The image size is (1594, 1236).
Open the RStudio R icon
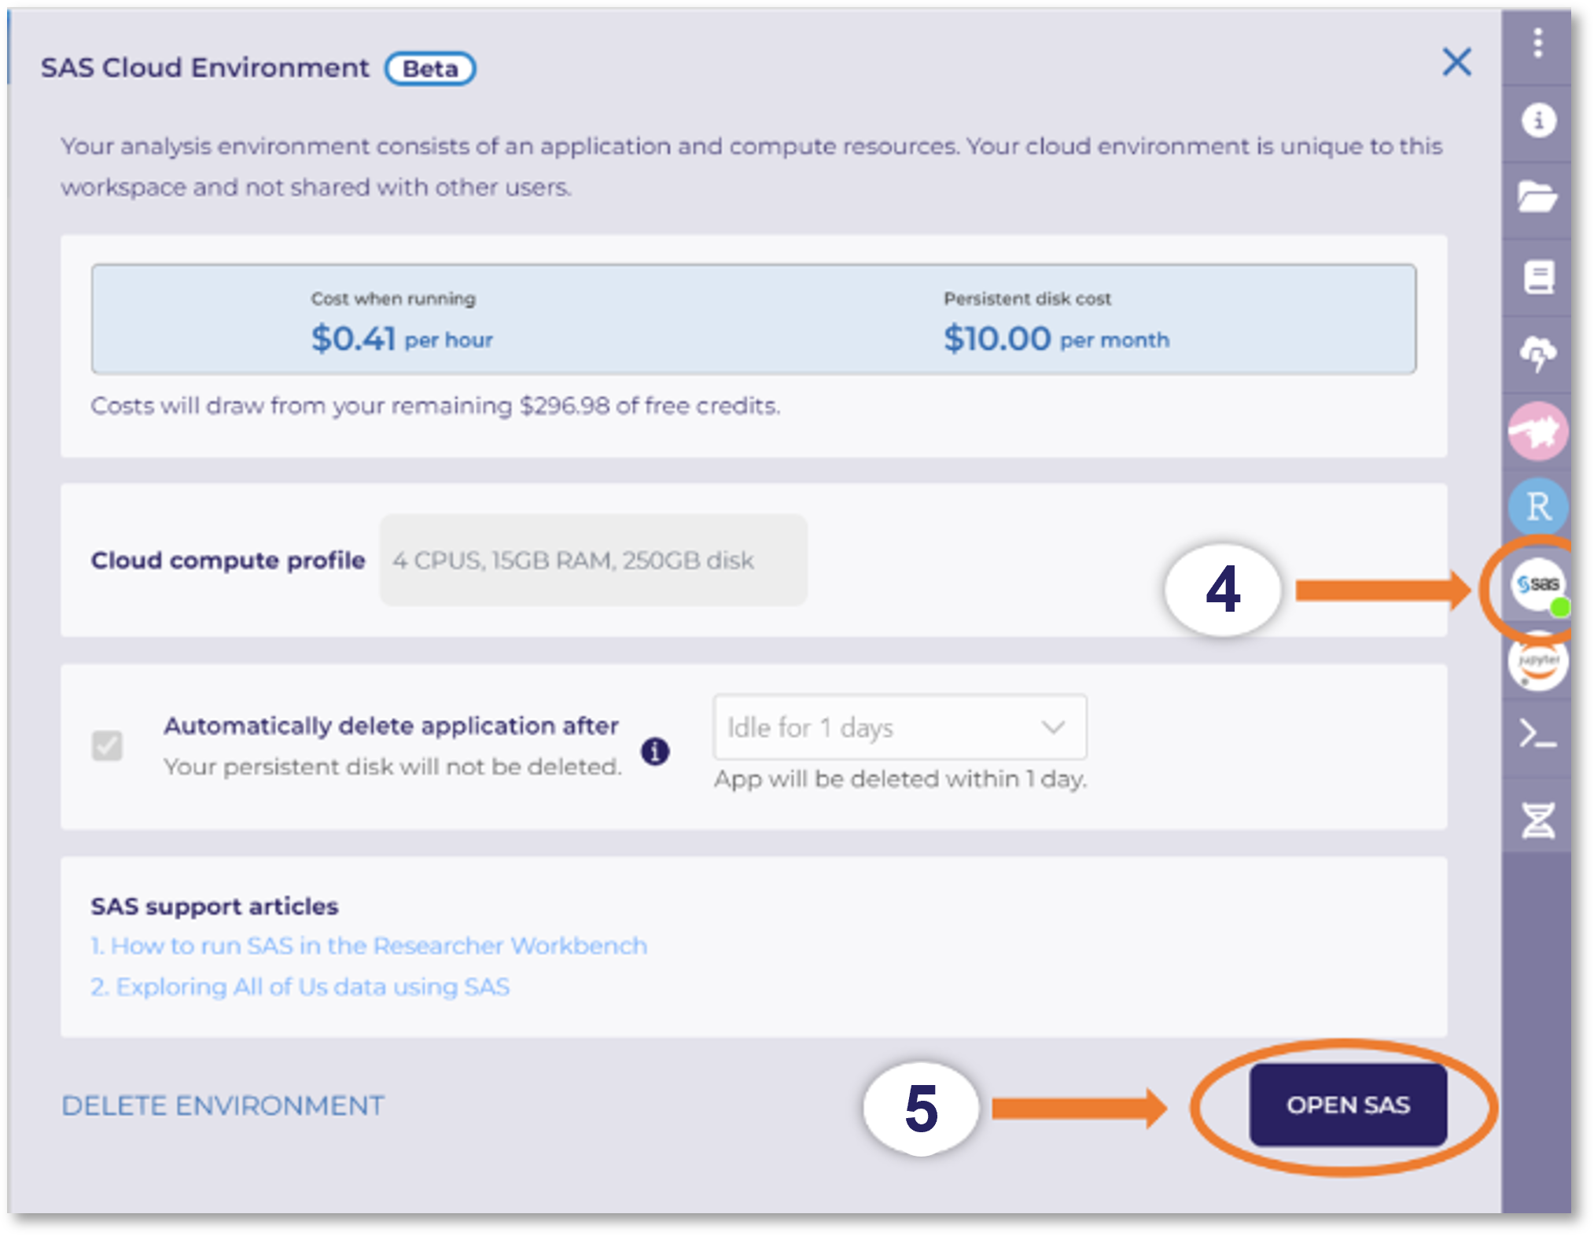1537,506
